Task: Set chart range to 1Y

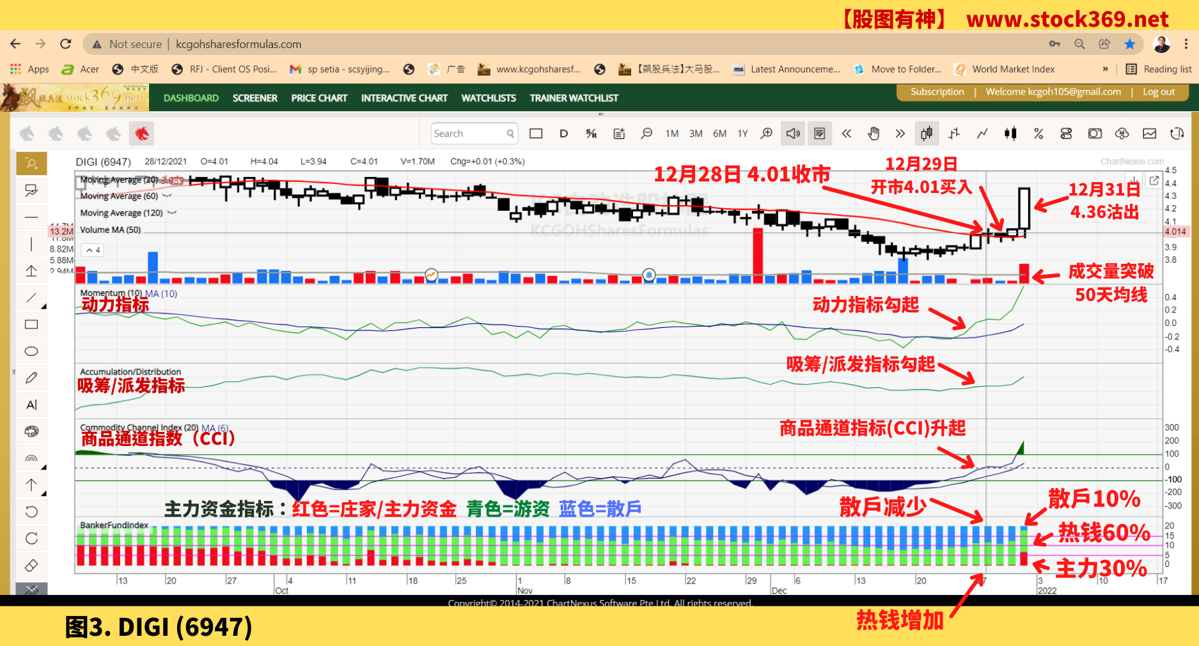Action: tap(742, 134)
